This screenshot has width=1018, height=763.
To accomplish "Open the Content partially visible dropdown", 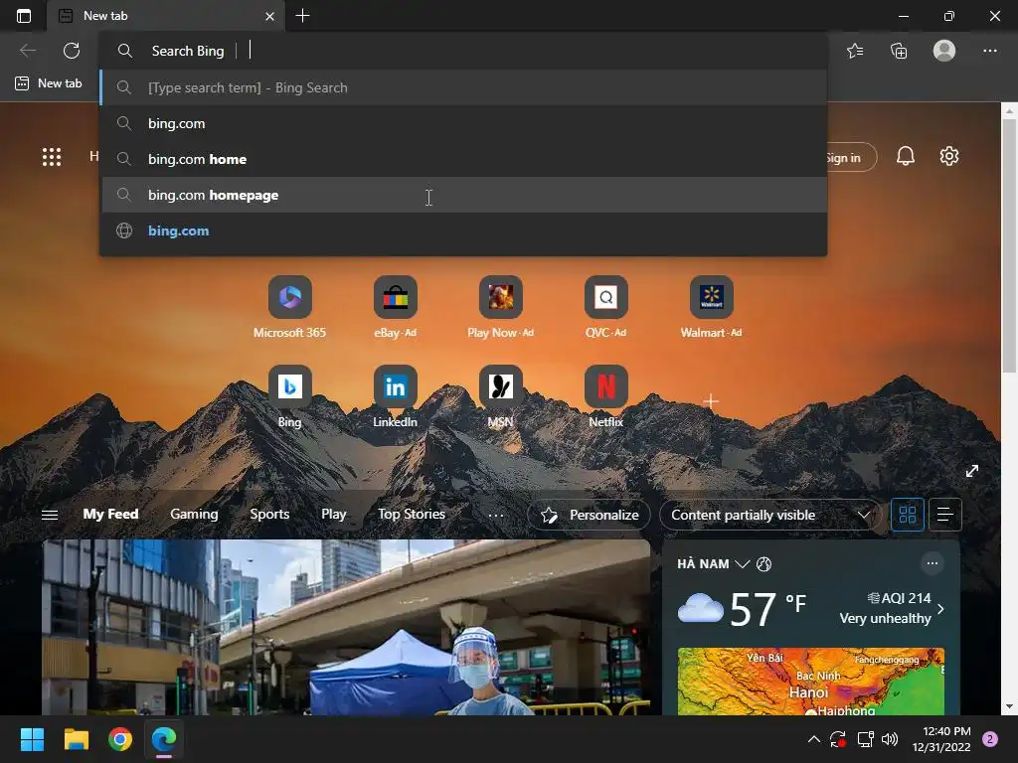I will 770,515.
